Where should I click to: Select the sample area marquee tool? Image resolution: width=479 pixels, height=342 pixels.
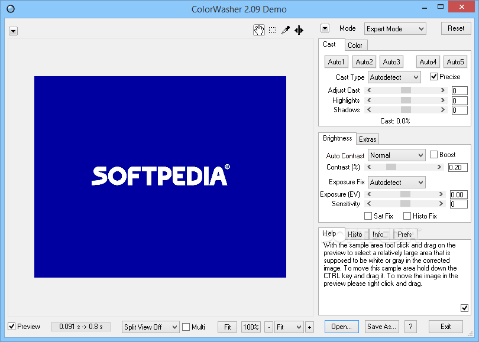[273, 30]
